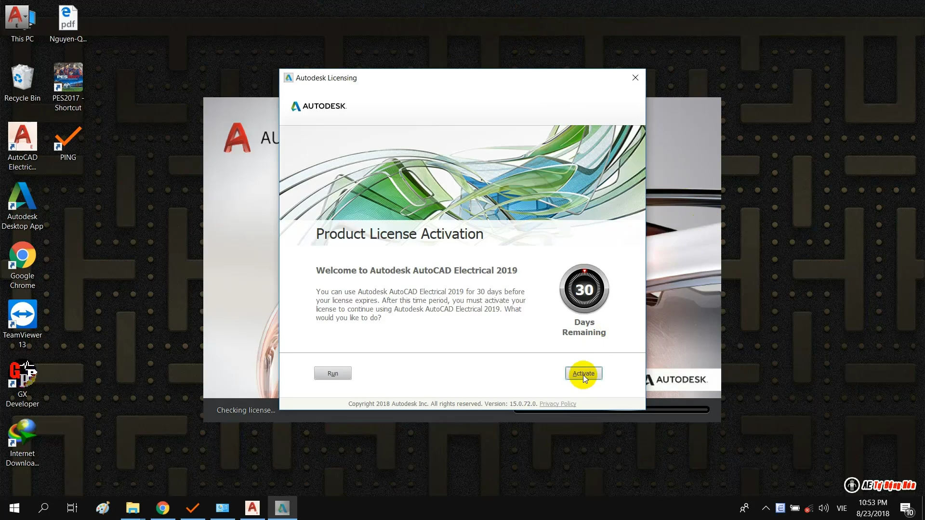Click the copyright and version text

[x=443, y=404]
